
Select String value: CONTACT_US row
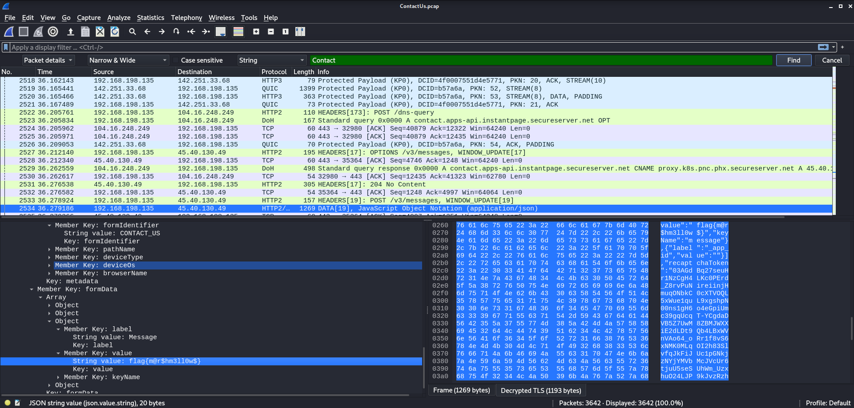[x=112, y=234]
